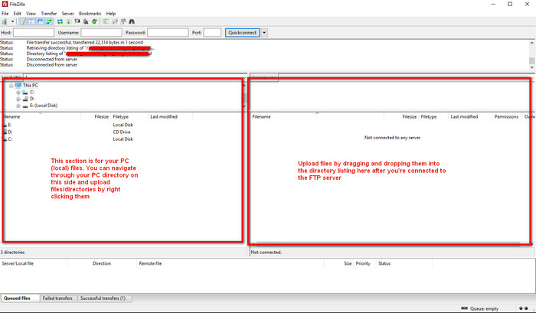Screen dimensions: 536x313
Task: Click the Remote file queue column header
Action: pyautogui.click(x=230, y=263)
